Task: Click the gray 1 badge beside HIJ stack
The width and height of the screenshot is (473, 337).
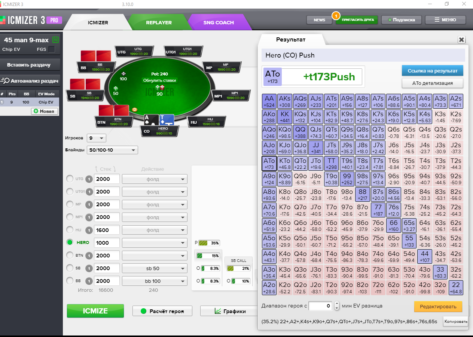Action: (89, 230)
